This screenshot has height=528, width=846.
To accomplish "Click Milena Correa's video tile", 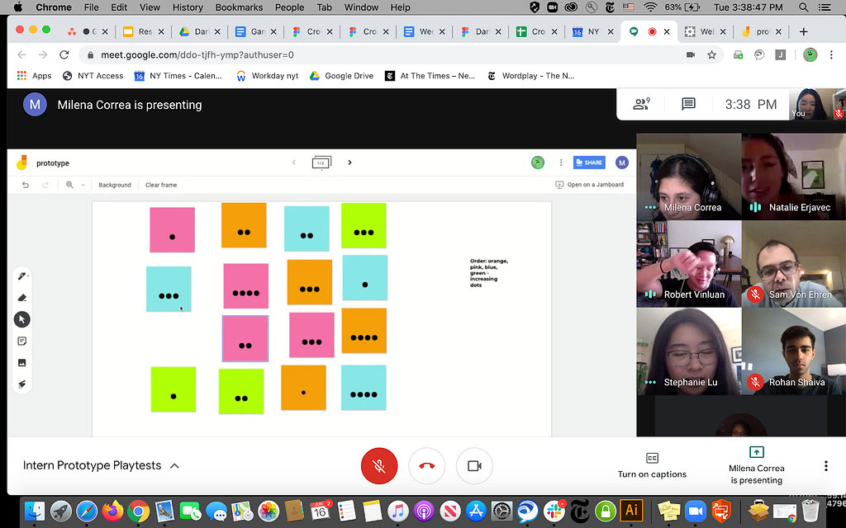I will (689, 177).
